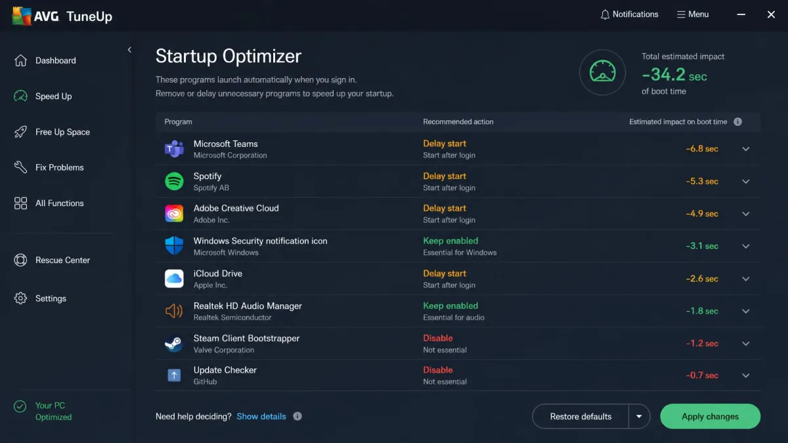Click the Spotify app icon
This screenshot has height=443, width=788.
pyautogui.click(x=174, y=181)
